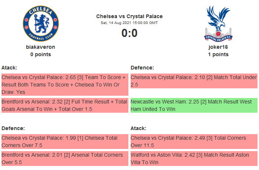The width and height of the screenshot is (259, 170).
Task: Click the left Atack section heading
Action: (x=9, y=68)
